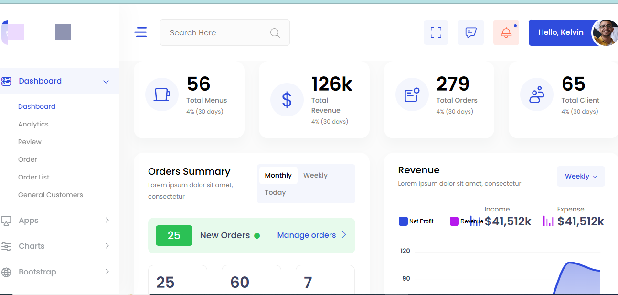Click the Total Revenue dollar icon
The image size is (618, 295).
[287, 100]
